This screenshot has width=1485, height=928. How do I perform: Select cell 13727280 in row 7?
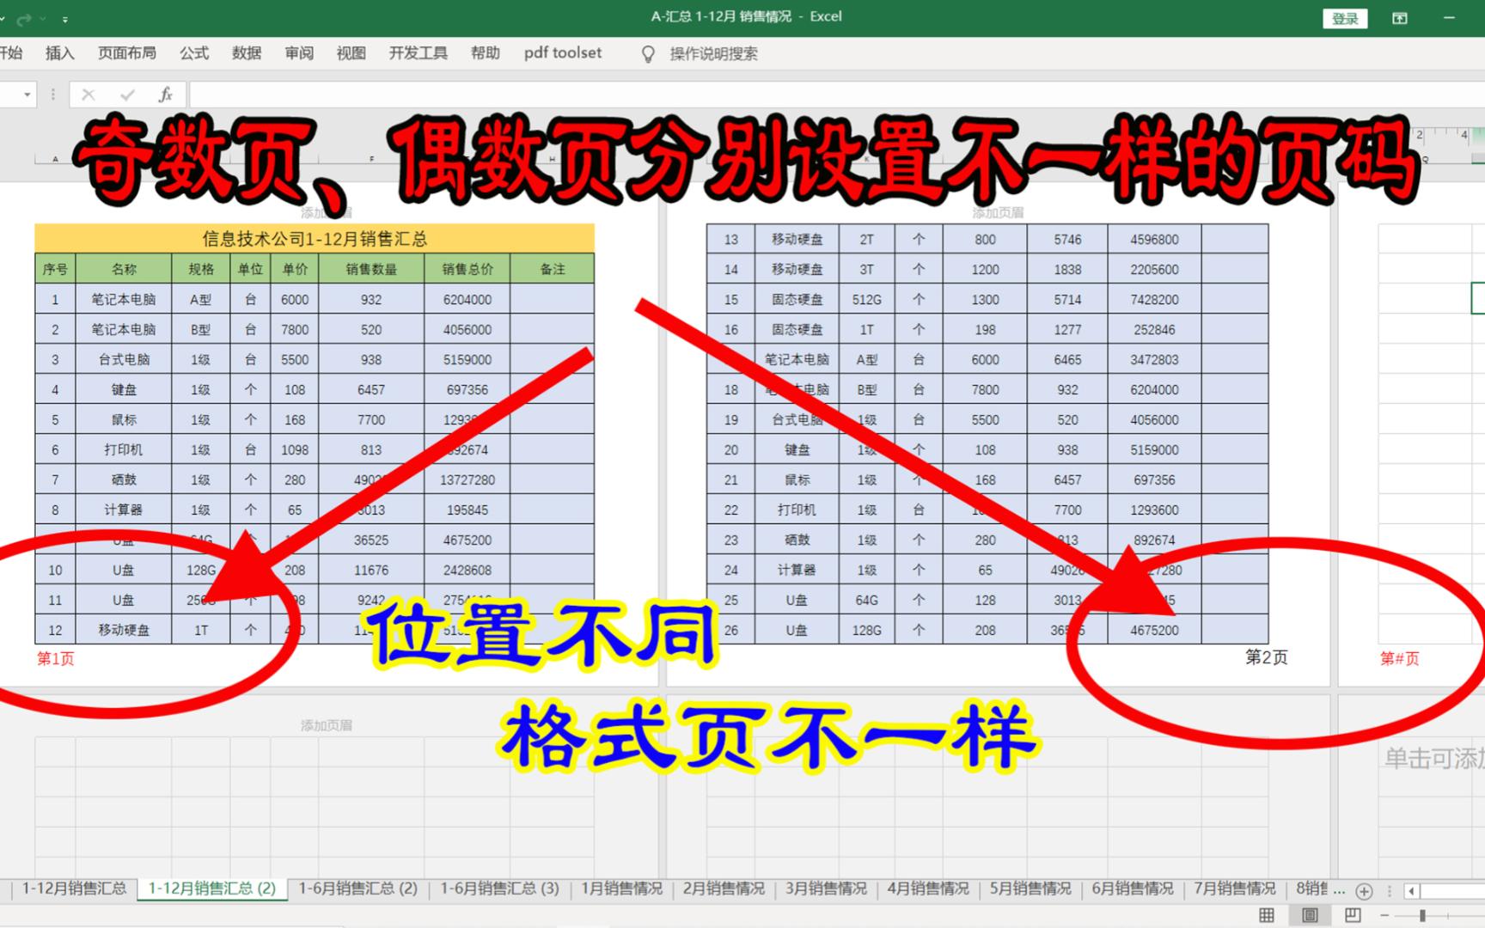pos(467,479)
